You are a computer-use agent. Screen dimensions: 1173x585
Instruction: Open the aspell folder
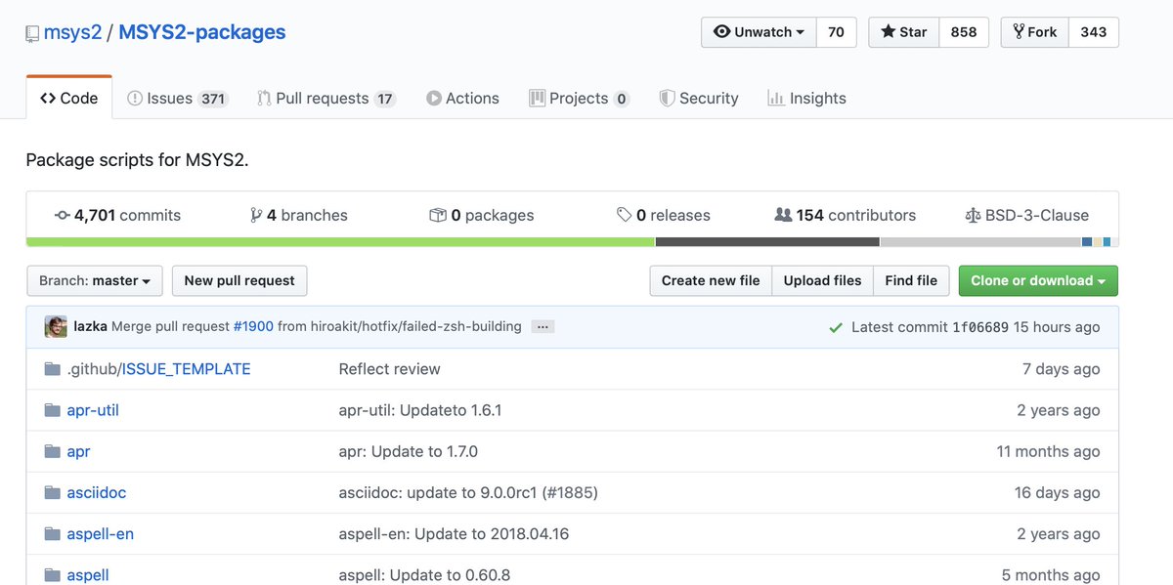[x=88, y=574]
